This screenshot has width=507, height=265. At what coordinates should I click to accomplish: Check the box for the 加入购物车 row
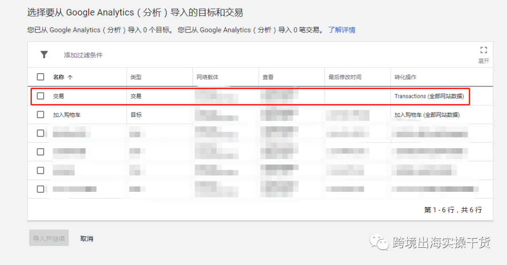point(40,115)
